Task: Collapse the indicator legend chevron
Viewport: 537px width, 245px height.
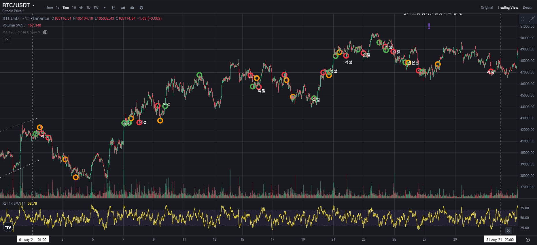Action: [x=7, y=39]
